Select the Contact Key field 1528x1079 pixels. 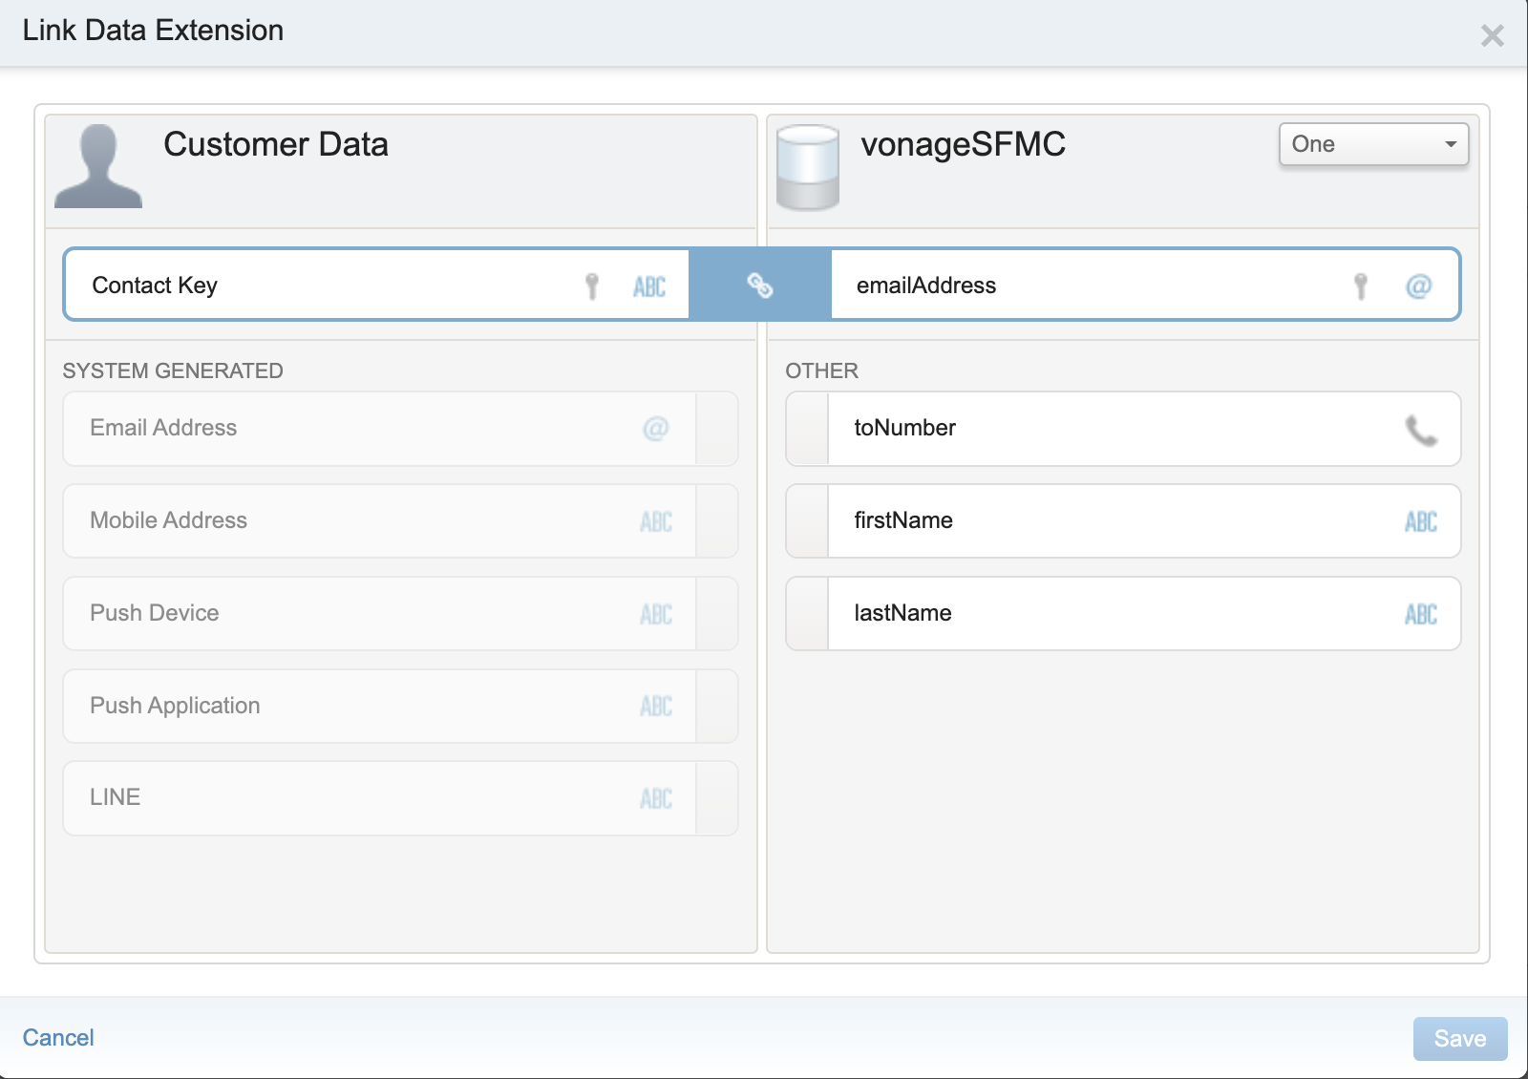point(376,285)
